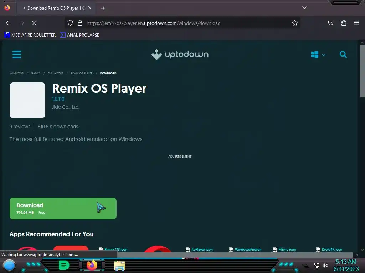Go to the Uptodown home logo

[180, 54]
